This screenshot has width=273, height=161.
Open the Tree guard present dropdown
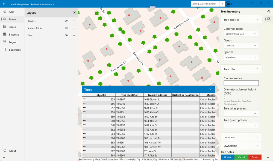click(241, 125)
